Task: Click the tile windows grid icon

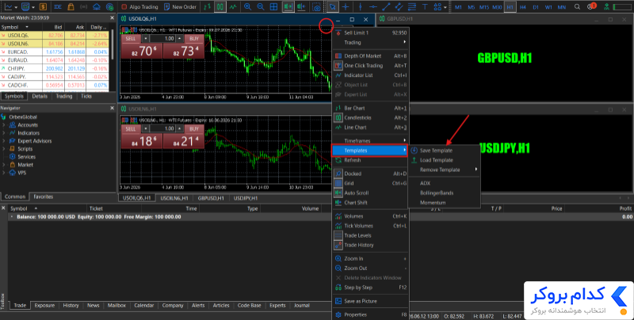Action: [273, 7]
